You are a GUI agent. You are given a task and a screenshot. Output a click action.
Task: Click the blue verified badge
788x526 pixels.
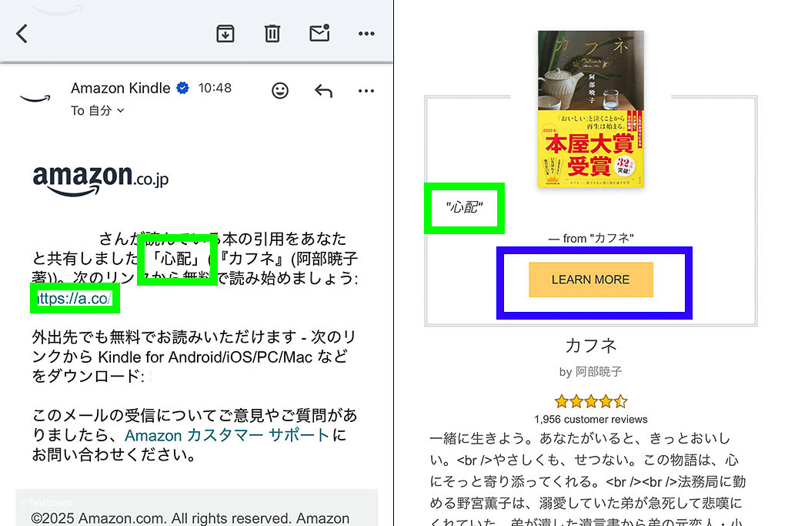pos(182,89)
